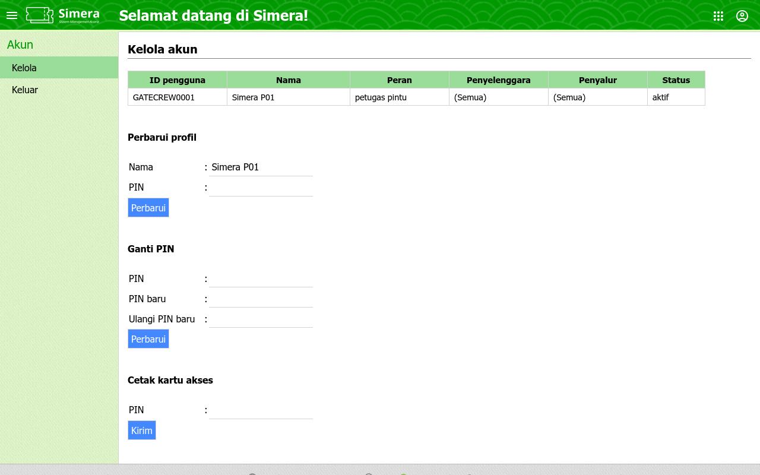Viewport: 760px width, 475px height.
Task: Click the Peran column header
Action: 399,80
